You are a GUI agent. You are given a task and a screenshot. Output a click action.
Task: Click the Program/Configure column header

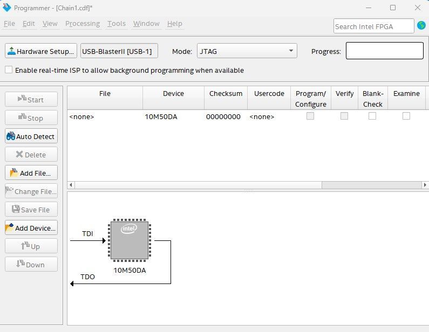311,98
